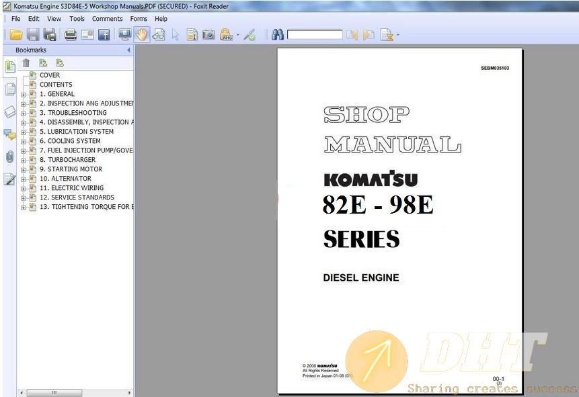The height and width of the screenshot is (397, 579).
Task: Collapse the Bookmarks panel with arrow
Action: (128, 50)
